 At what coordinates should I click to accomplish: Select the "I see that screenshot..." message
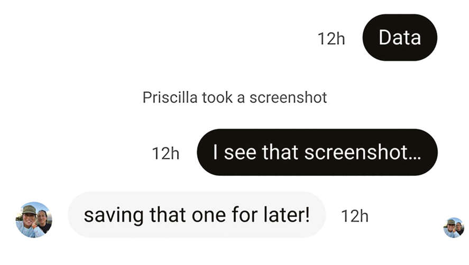tap(317, 153)
